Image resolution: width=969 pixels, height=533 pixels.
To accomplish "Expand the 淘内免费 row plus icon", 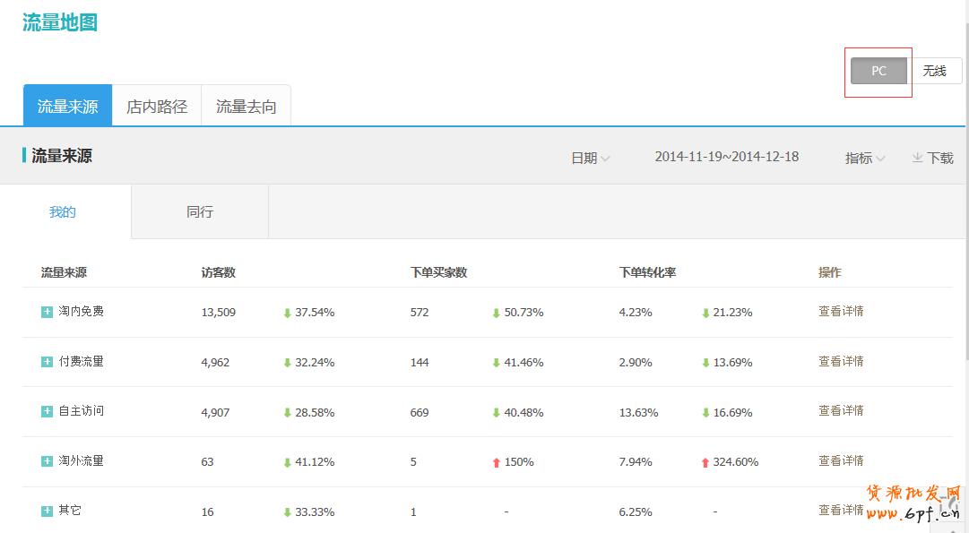I will [47, 312].
